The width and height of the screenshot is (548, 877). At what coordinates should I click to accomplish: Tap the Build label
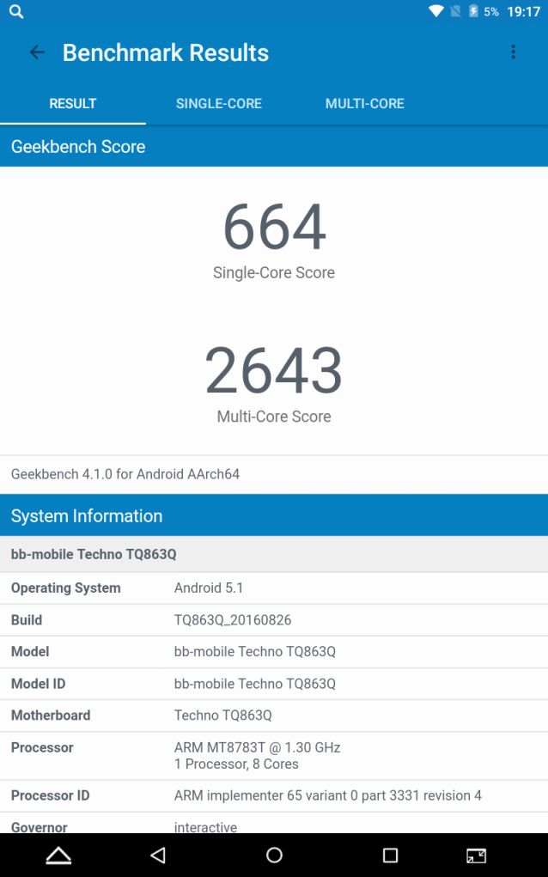[27, 619]
